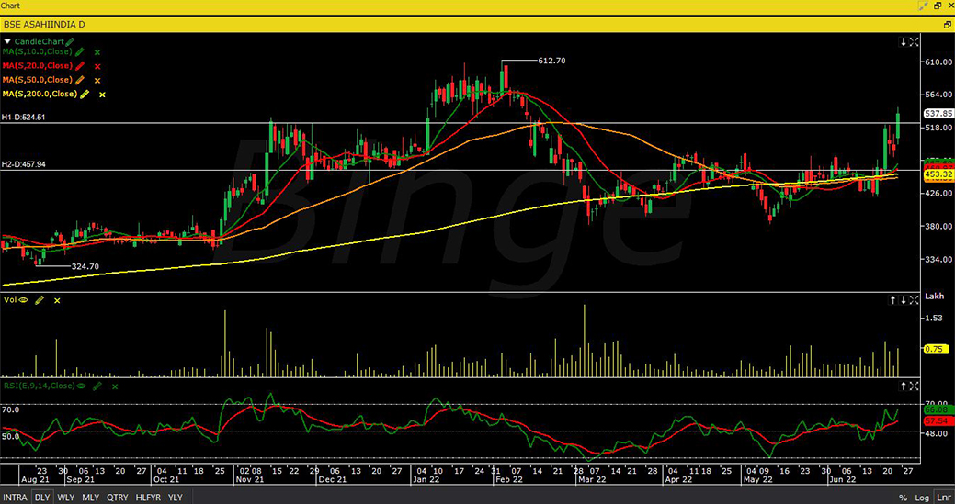Switch to HLFYR half-yearly interval

[149, 498]
